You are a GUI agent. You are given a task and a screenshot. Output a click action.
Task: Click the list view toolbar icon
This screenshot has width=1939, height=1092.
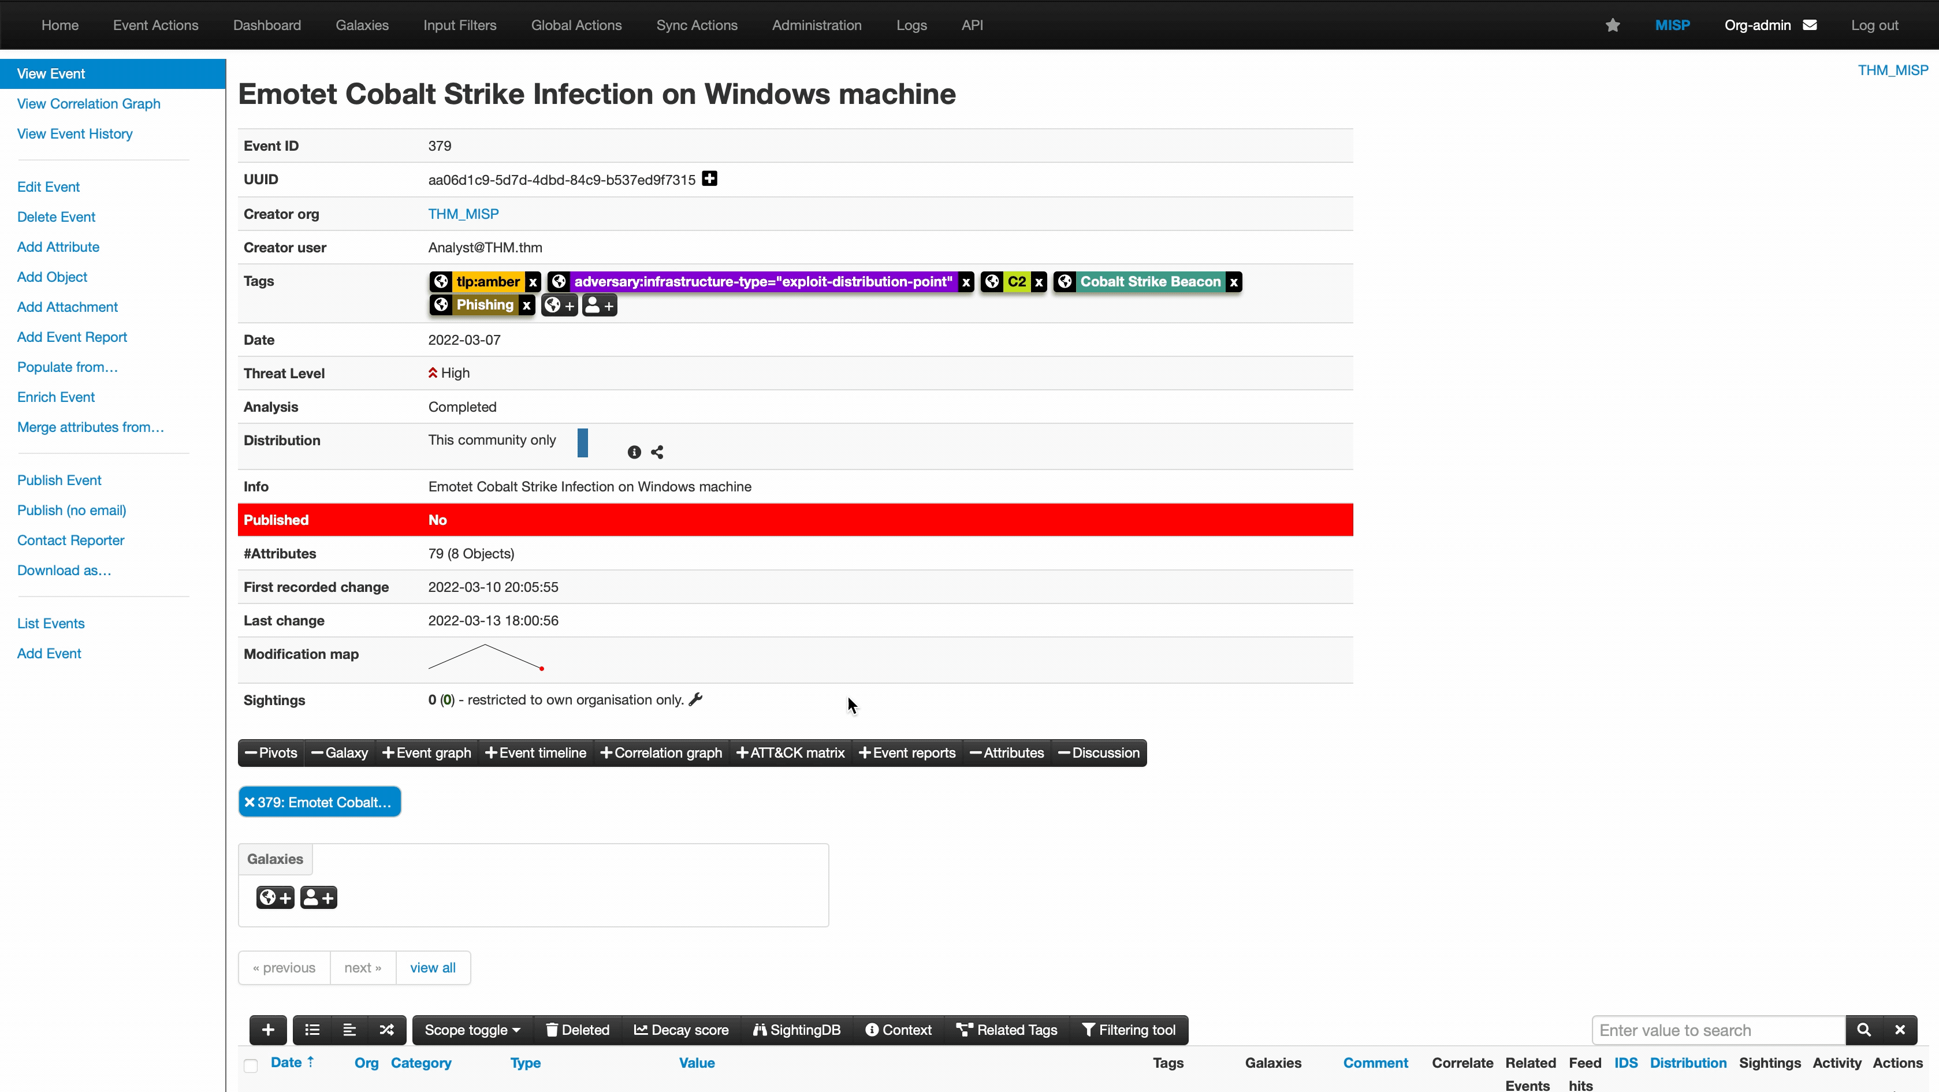tap(312, 1030)
